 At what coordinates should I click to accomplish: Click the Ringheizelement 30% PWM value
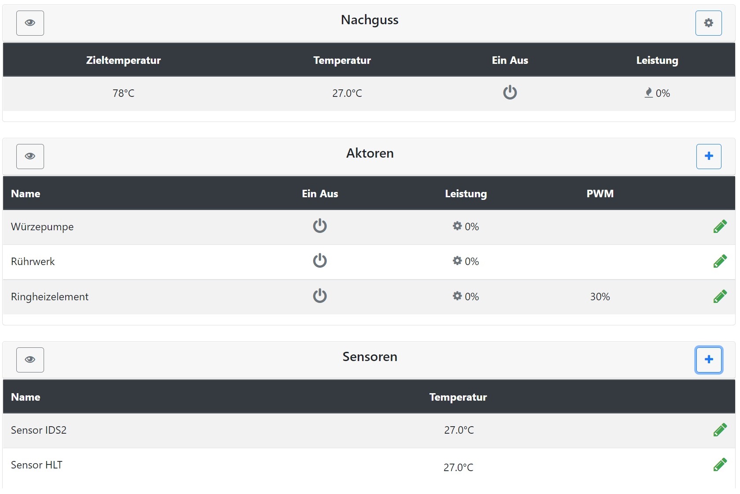click(600, 297)
